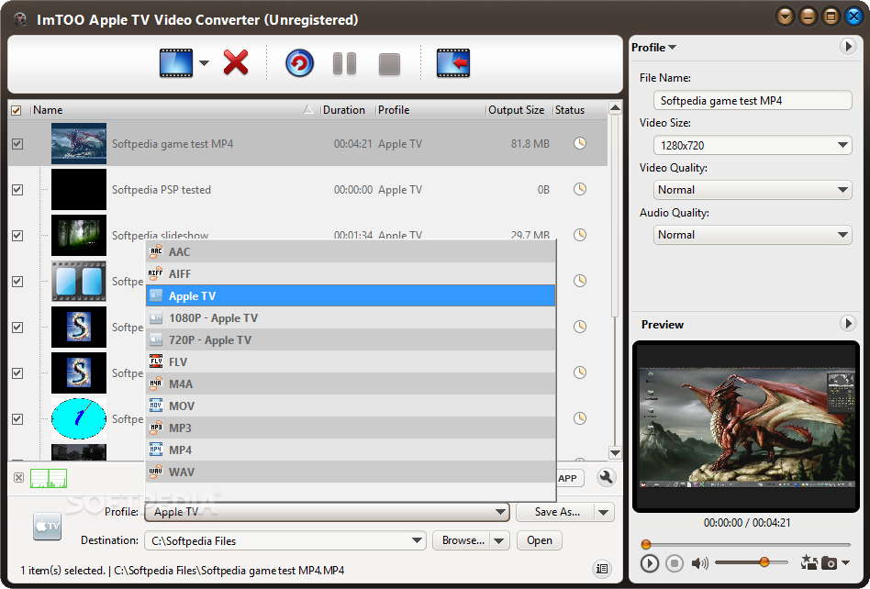Close the small X beside CPU graph

19,477
